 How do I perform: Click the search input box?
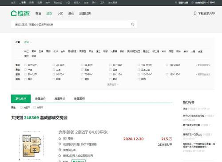tap(74, 24)
